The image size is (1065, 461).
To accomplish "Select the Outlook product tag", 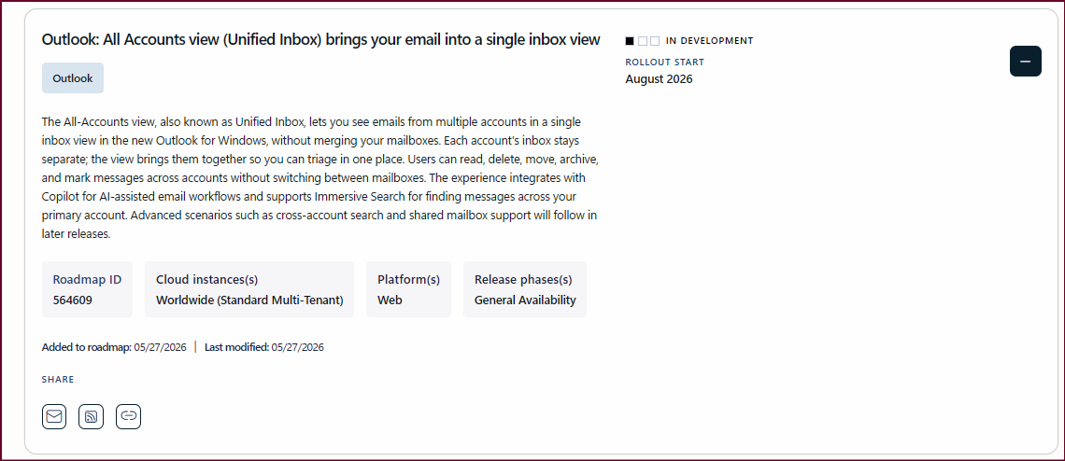I will [73, 78].
